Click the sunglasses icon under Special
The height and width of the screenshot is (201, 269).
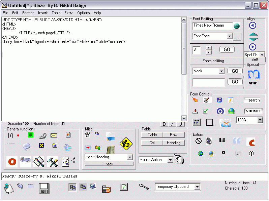click(253, 83)
